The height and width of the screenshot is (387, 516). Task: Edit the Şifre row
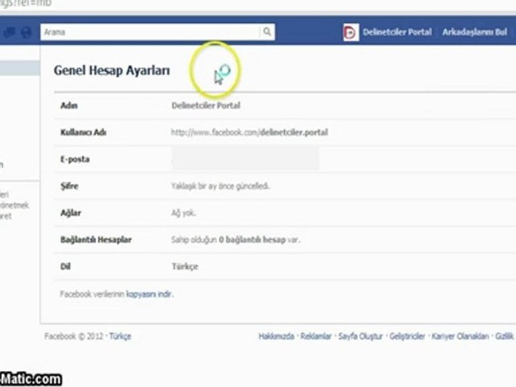[285, 186]
